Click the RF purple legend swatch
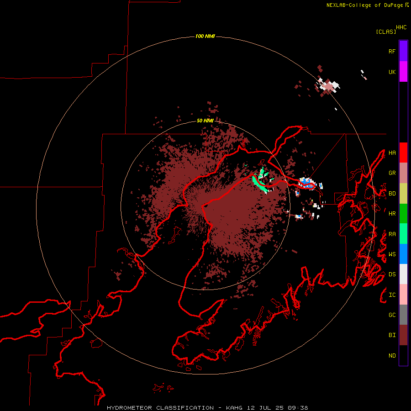The width and height of the screenshot is (411, 411). [x=403, y=51]
